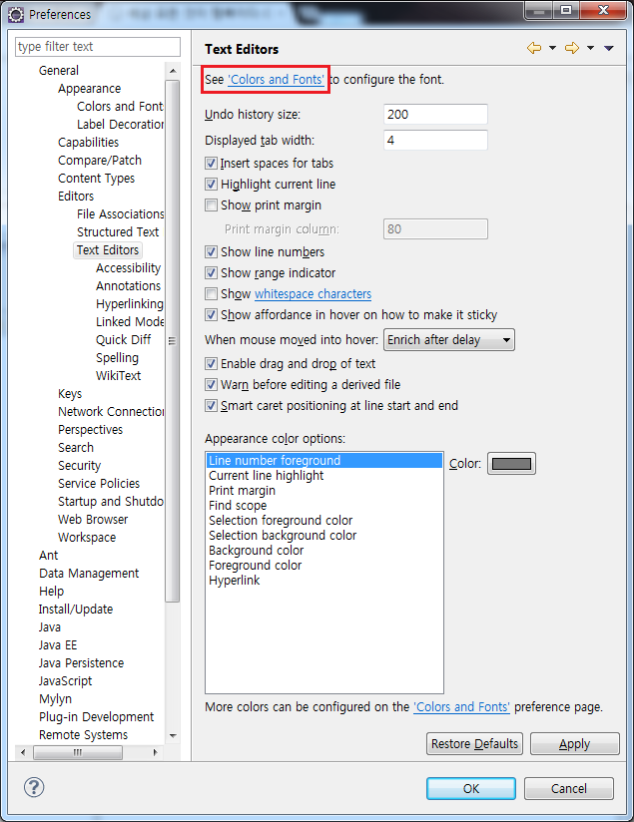Select File Associations tree item
The image size is (634, 822).
(x=120, y=213)
